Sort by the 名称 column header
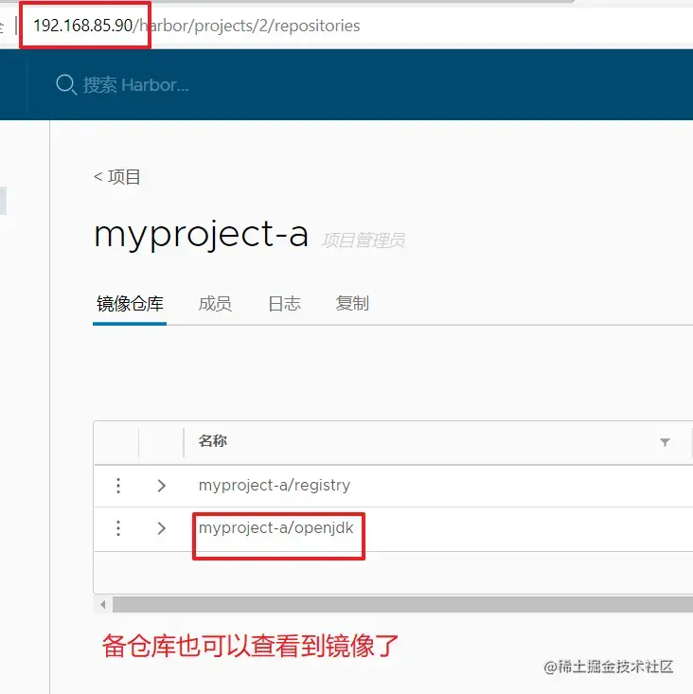This screenshot has width=693, height=694. 213,441
